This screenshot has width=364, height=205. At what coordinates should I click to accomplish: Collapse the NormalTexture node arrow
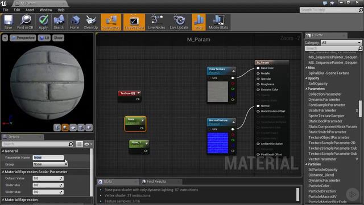pyautogui.click(x=234, y=122)
